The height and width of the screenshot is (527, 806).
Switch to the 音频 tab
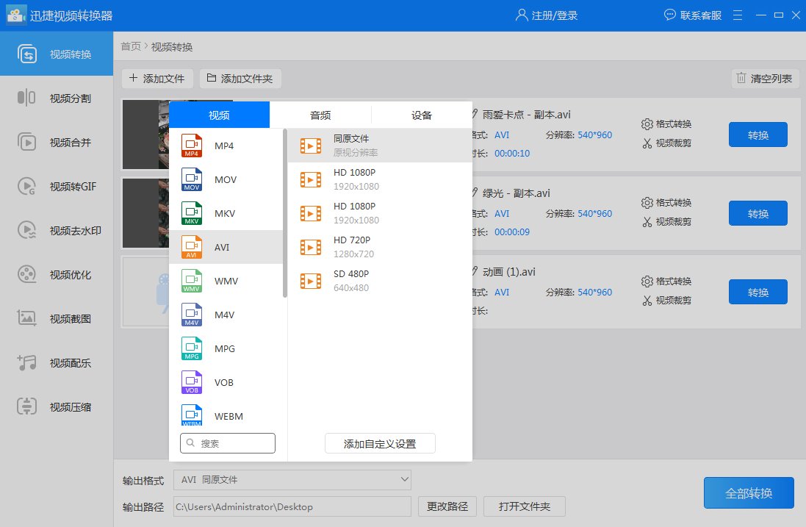coord(320,115)
